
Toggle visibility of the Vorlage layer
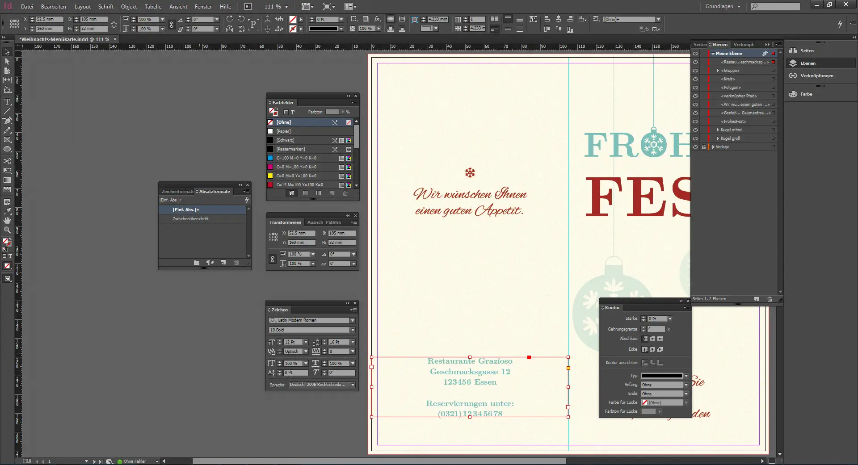pos(695,147)
